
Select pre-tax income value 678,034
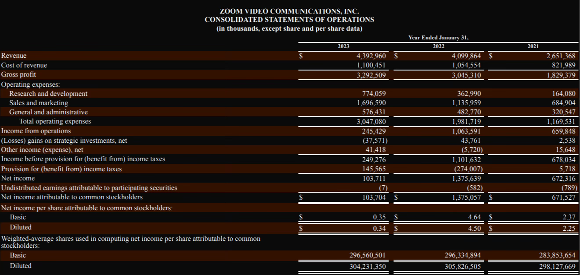click(564, 159)
